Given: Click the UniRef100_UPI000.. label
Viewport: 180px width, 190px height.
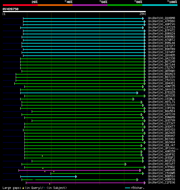Looking at the screenshot, I should pyautogui.click(x=163, y=149).
